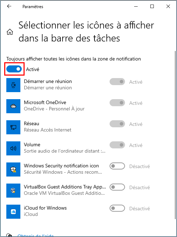
Task: Maximize the Paramètres window
Action: point(152,6)
